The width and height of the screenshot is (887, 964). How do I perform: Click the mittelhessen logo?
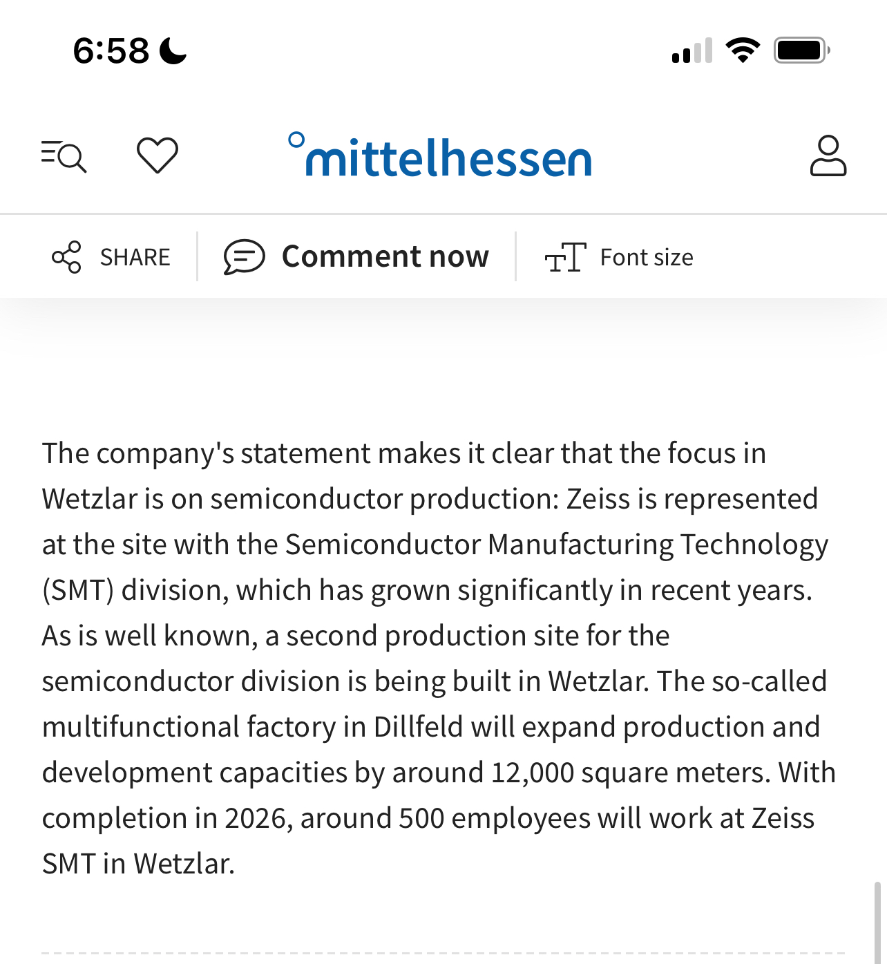(x=440, y=155)
